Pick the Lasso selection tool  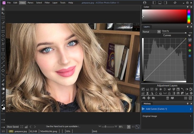(x=3, y=40)
